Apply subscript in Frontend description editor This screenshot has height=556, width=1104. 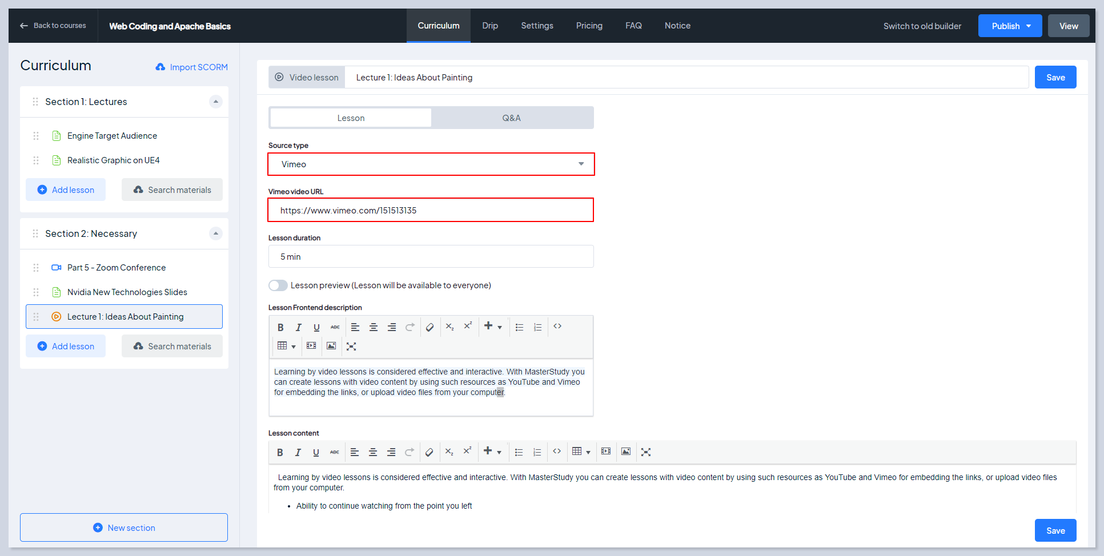click(450, 327)
